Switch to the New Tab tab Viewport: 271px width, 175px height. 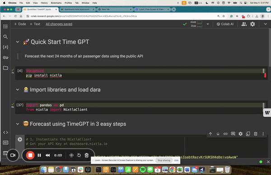coord(114,9)
